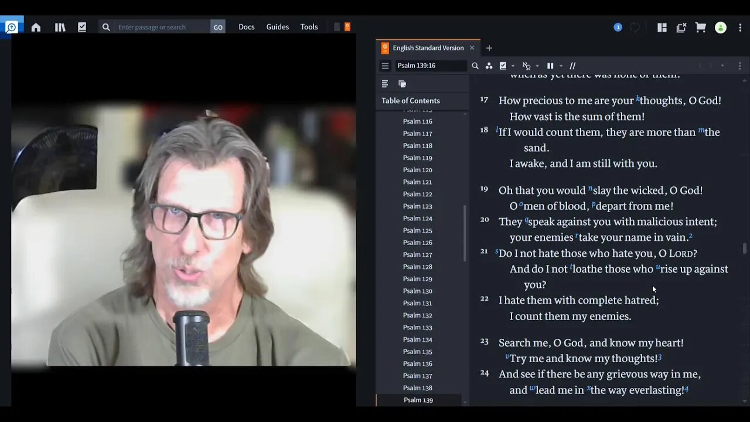The width and height of the screenshot is (750, 422).
Task: Expand the visual filters dropdown arrow
Action: pyautogui.click(x=513, y=66)
